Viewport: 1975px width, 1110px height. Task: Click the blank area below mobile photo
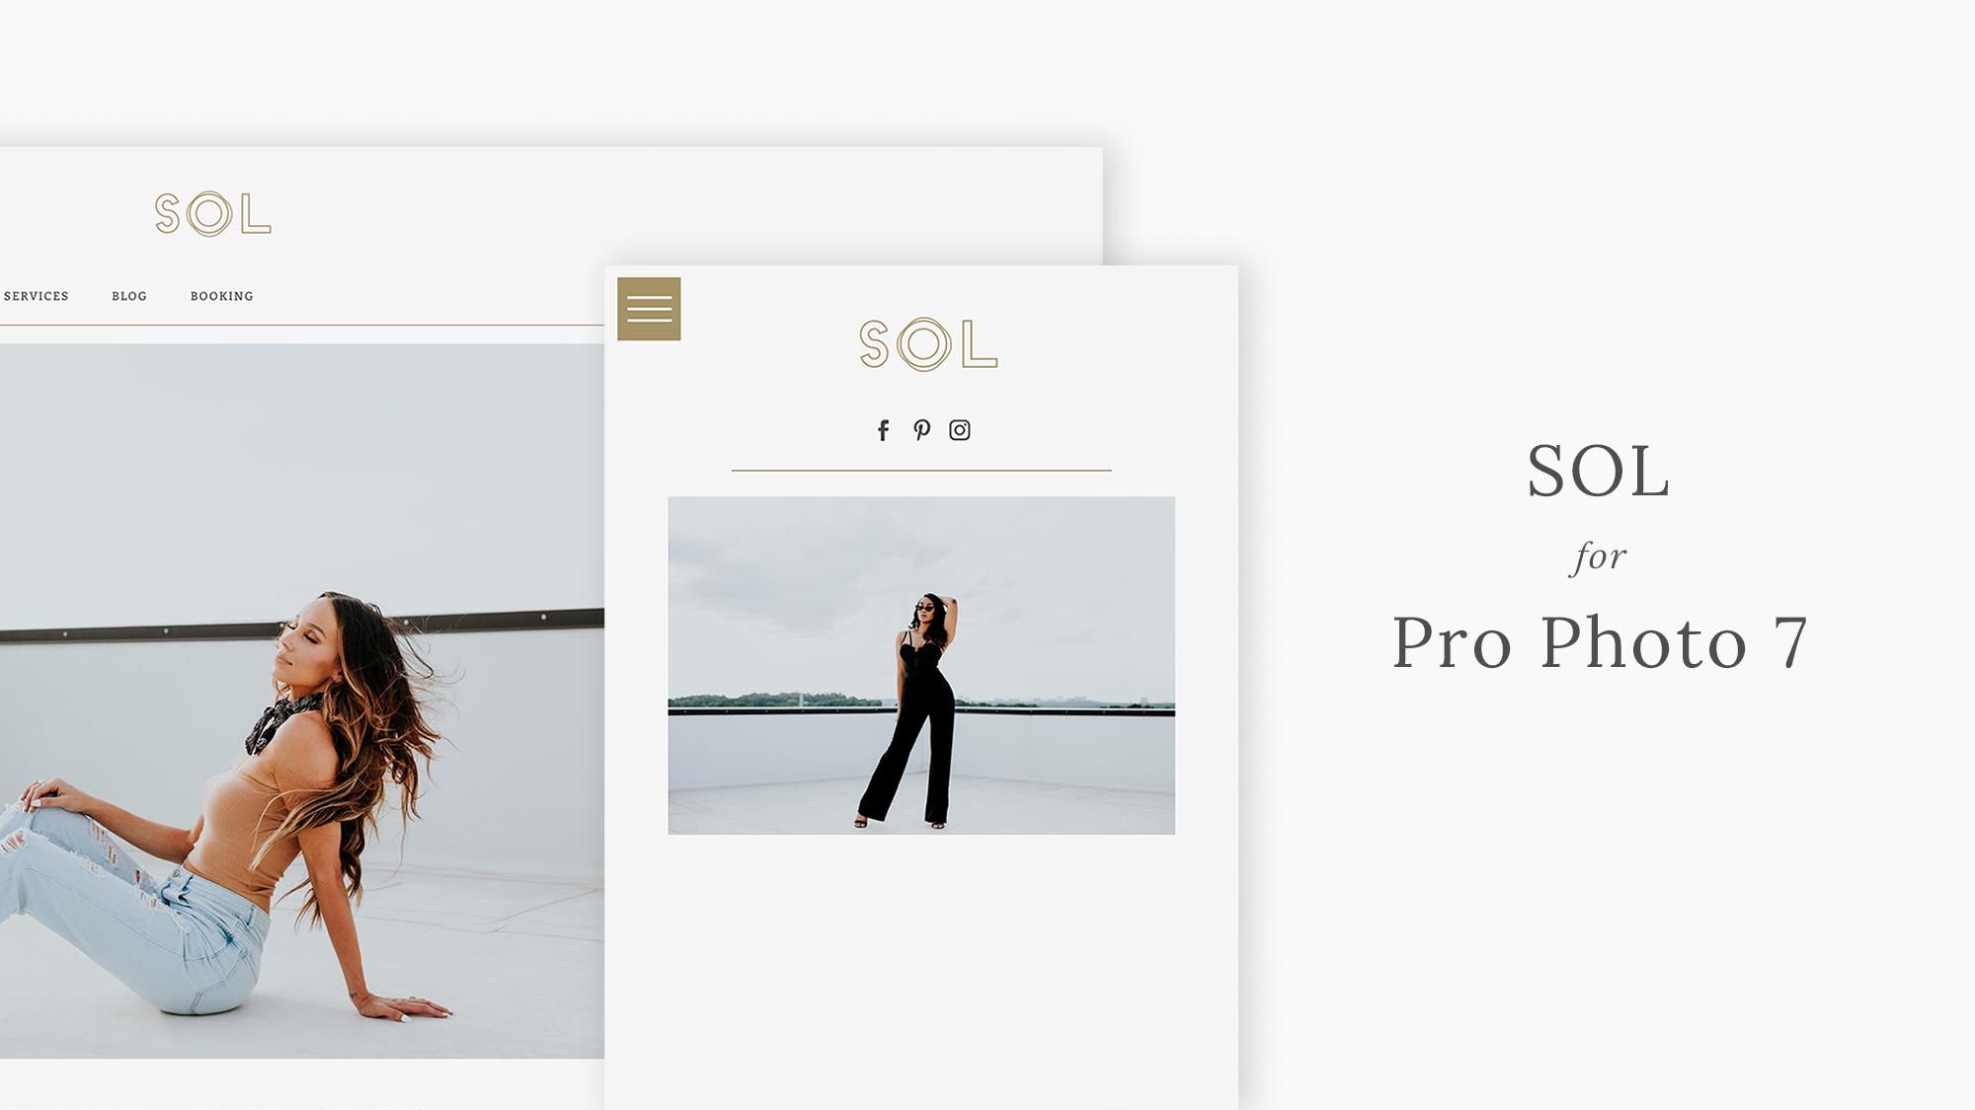[x=921, y=972]
